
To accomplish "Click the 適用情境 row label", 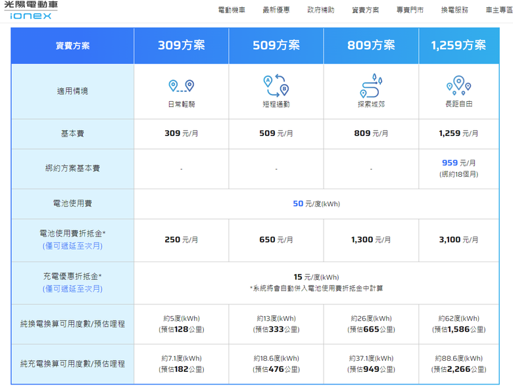I will point(72,91).
